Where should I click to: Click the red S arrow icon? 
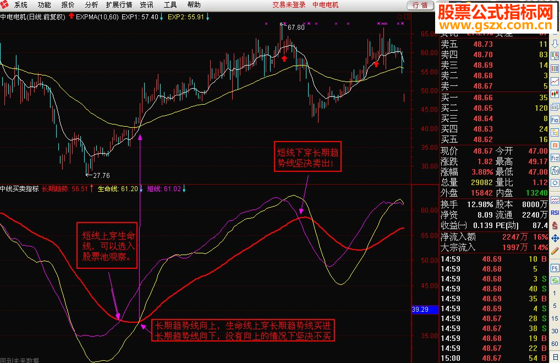point(554,225)
